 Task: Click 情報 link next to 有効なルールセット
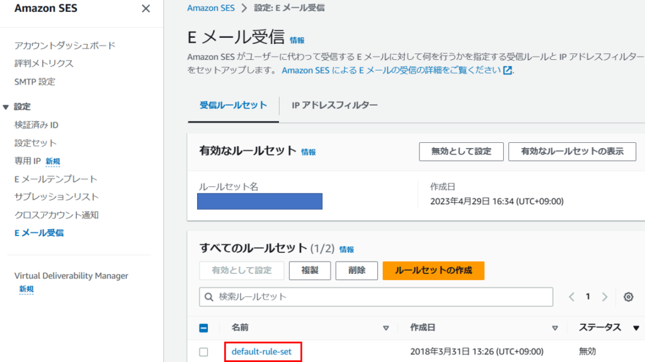click(309, 152)
